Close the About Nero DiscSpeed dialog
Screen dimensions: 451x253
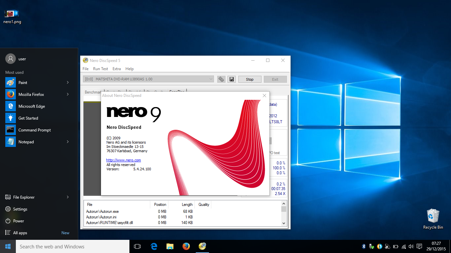pos(264,96)
